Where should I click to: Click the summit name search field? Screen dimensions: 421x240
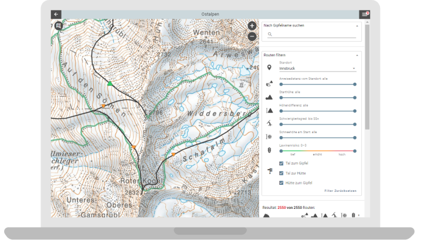click(315, 35)
